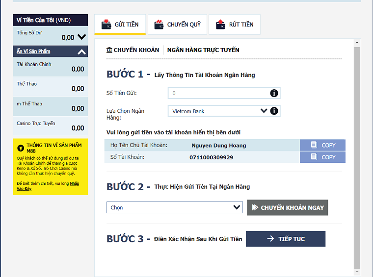
Task: Click the Chuyển Quỹ wallet icon
Action: point(159,24)
